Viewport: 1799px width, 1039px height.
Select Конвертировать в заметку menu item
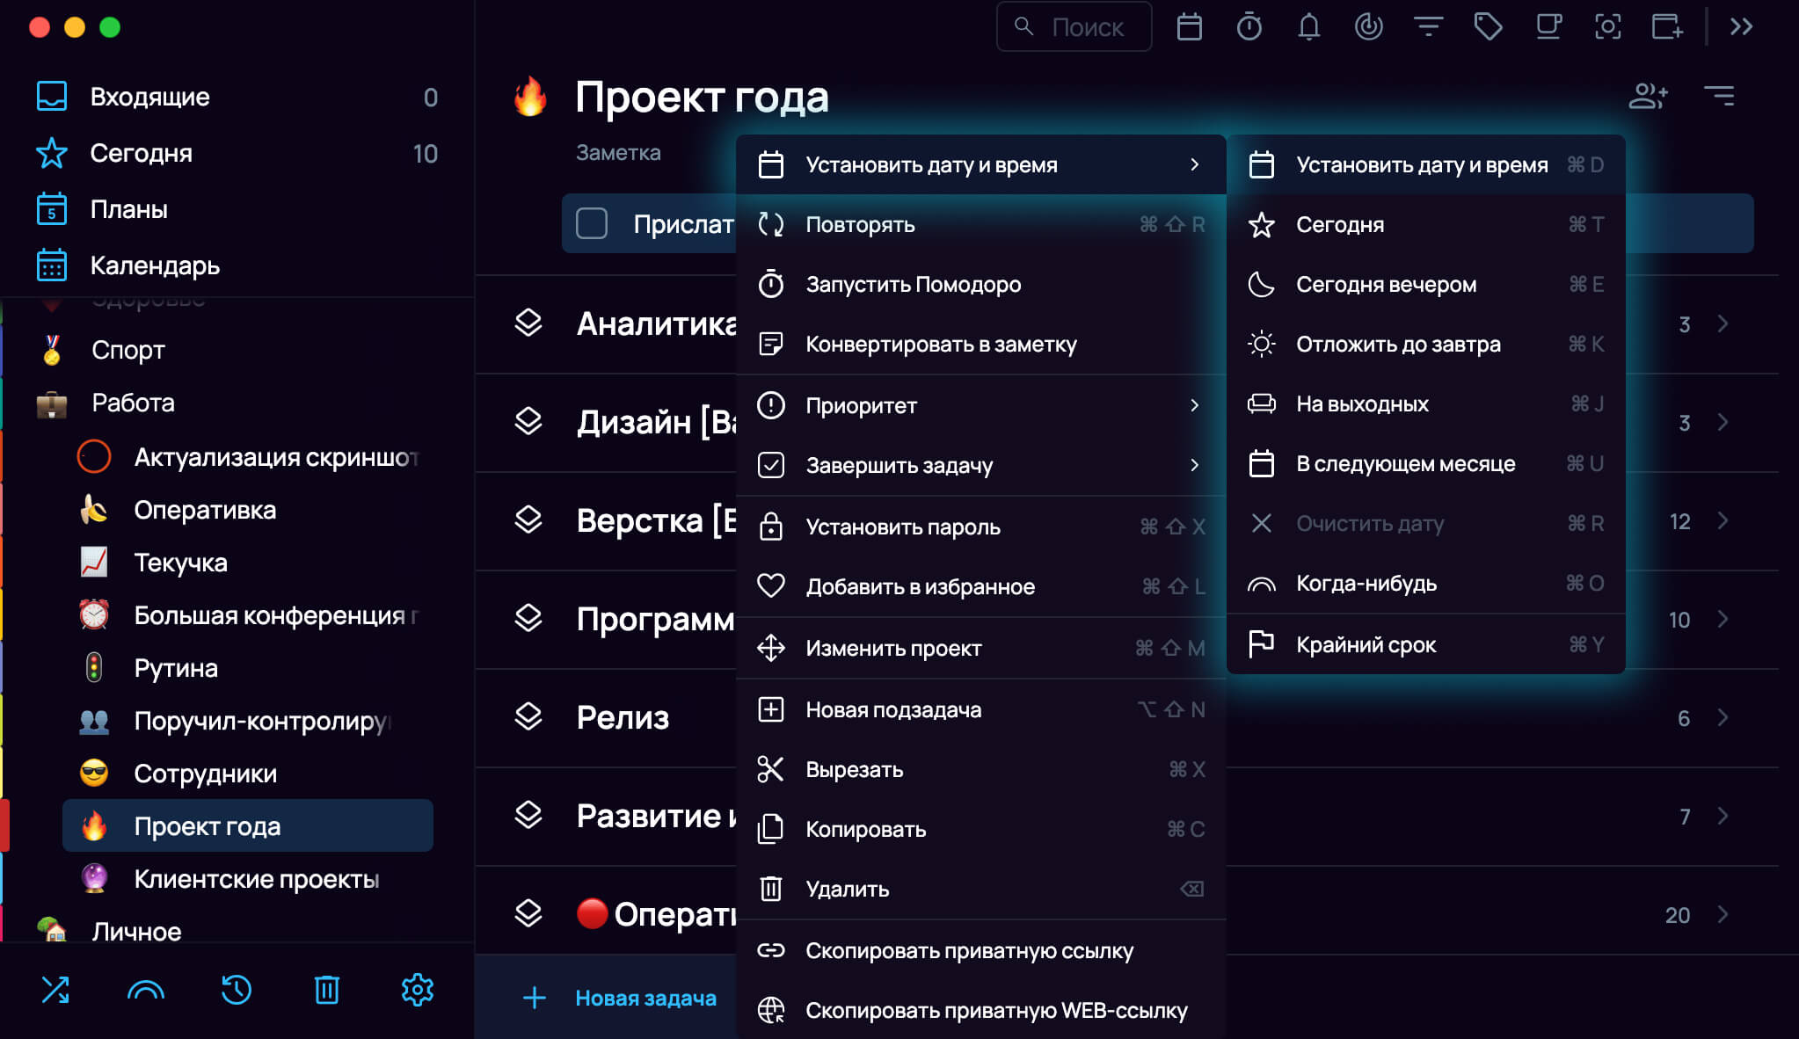[941, 344]
